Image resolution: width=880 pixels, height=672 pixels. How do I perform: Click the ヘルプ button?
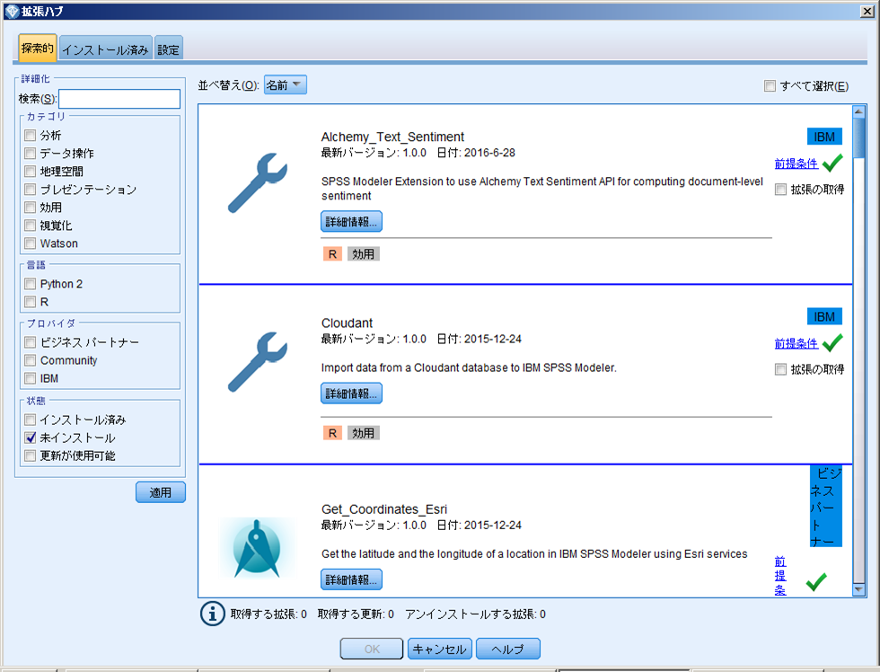coord(508,649)
